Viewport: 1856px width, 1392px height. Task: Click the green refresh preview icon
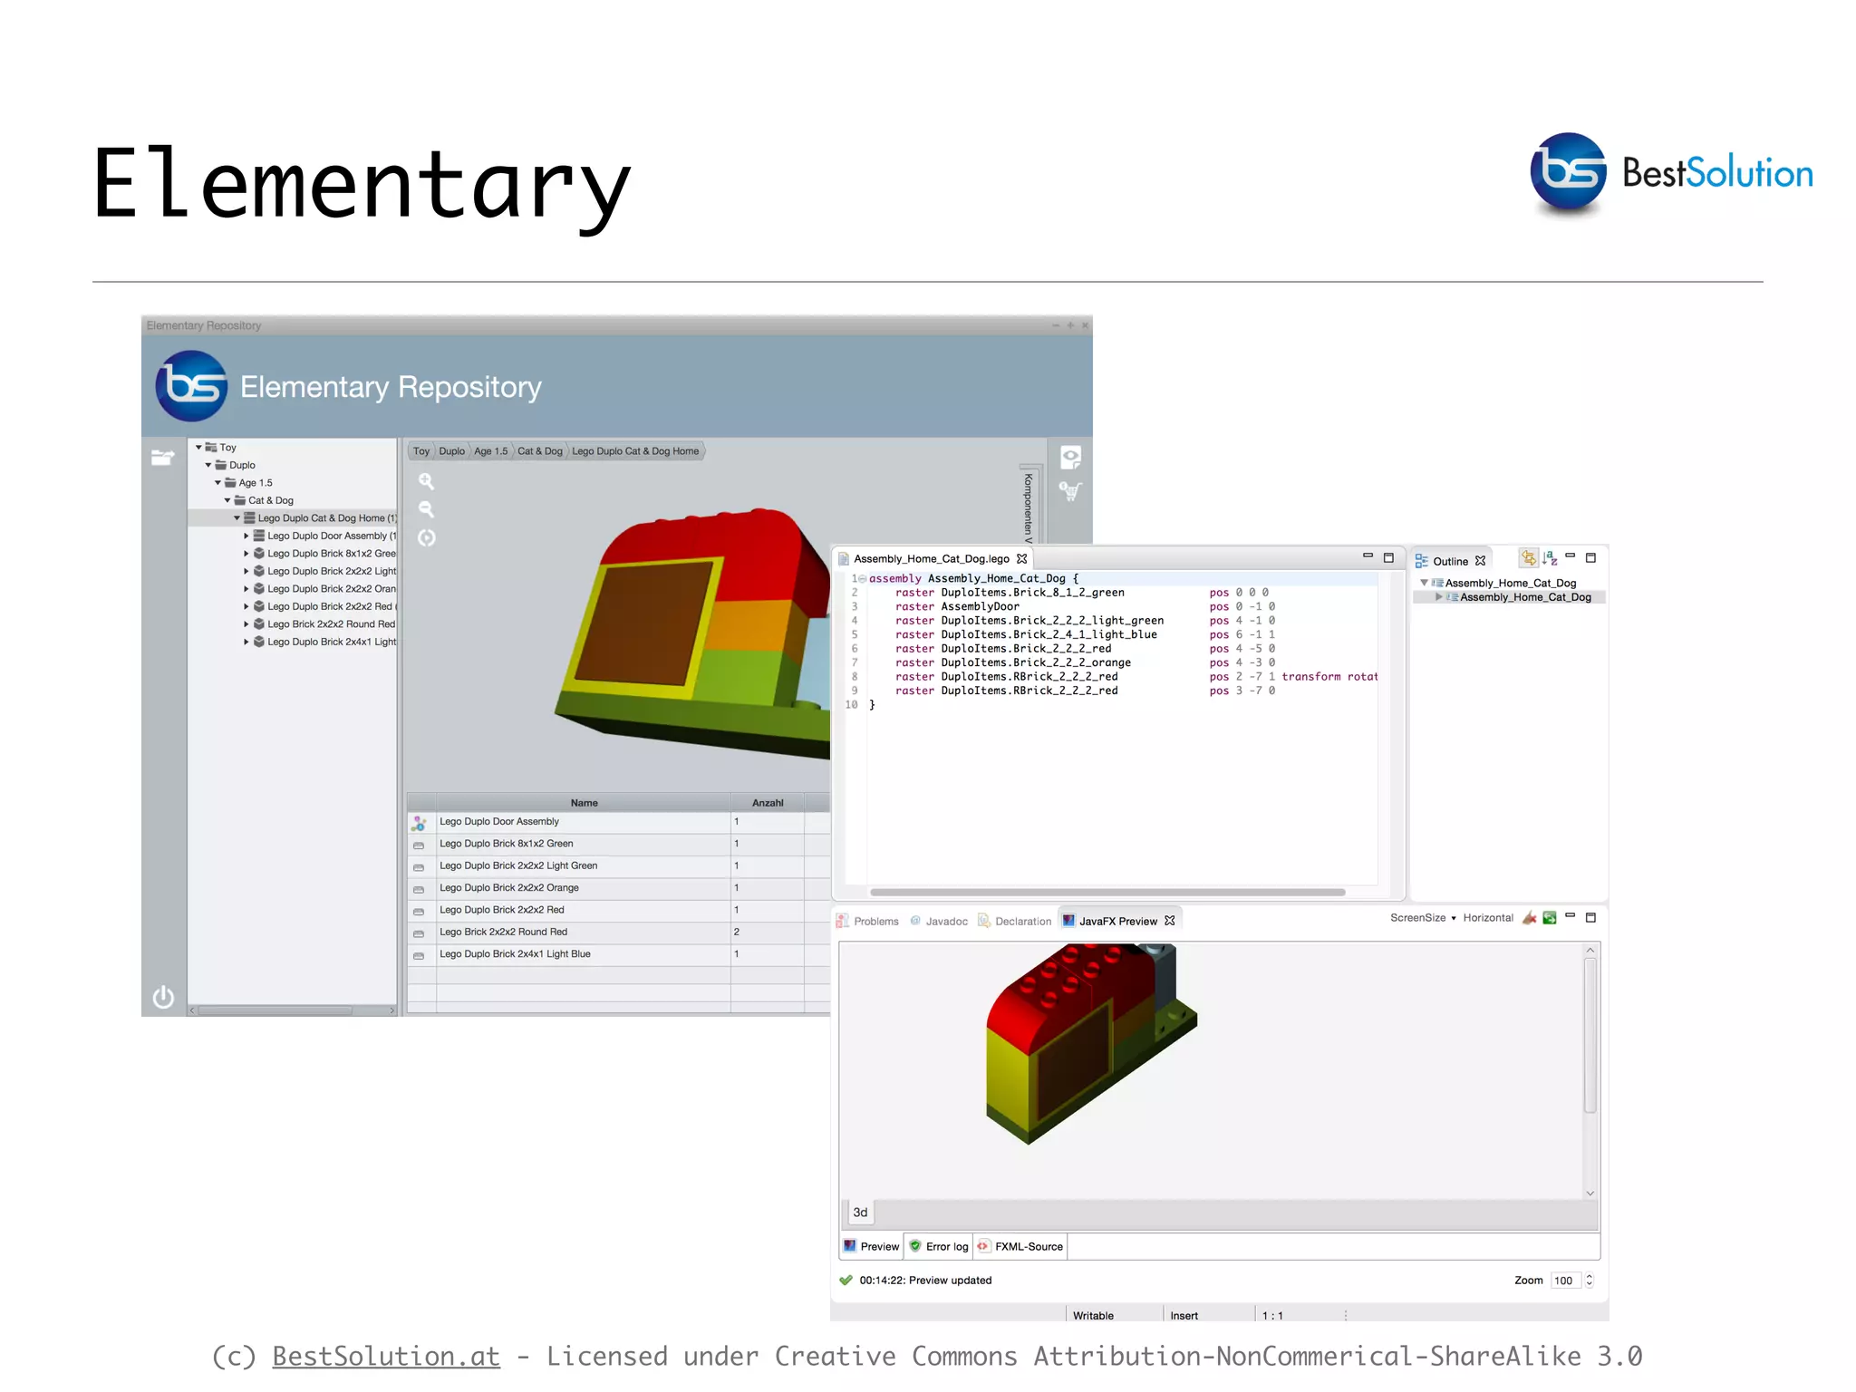pyautogui.click(x=1550, y=918)
